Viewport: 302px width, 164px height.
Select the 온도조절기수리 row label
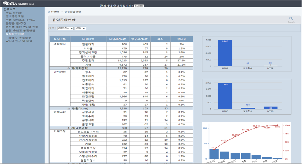[x=88, y=132]
